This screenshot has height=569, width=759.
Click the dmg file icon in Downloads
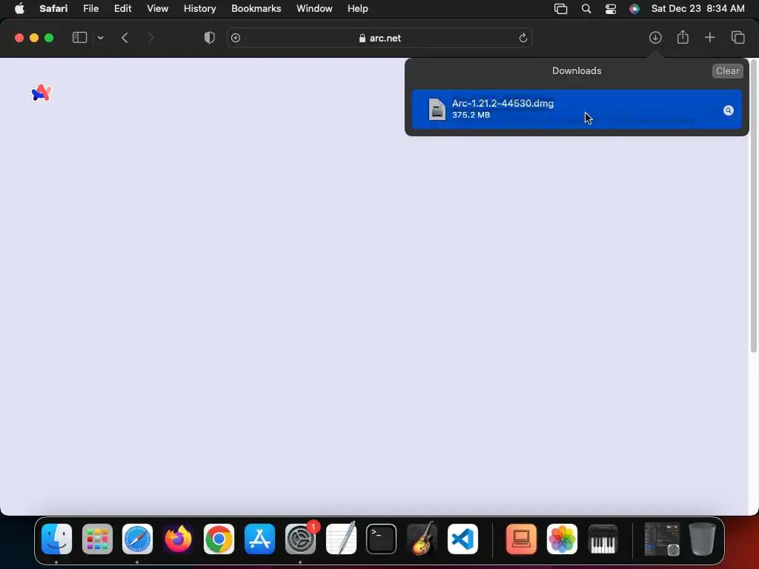[x=437, y=109]
